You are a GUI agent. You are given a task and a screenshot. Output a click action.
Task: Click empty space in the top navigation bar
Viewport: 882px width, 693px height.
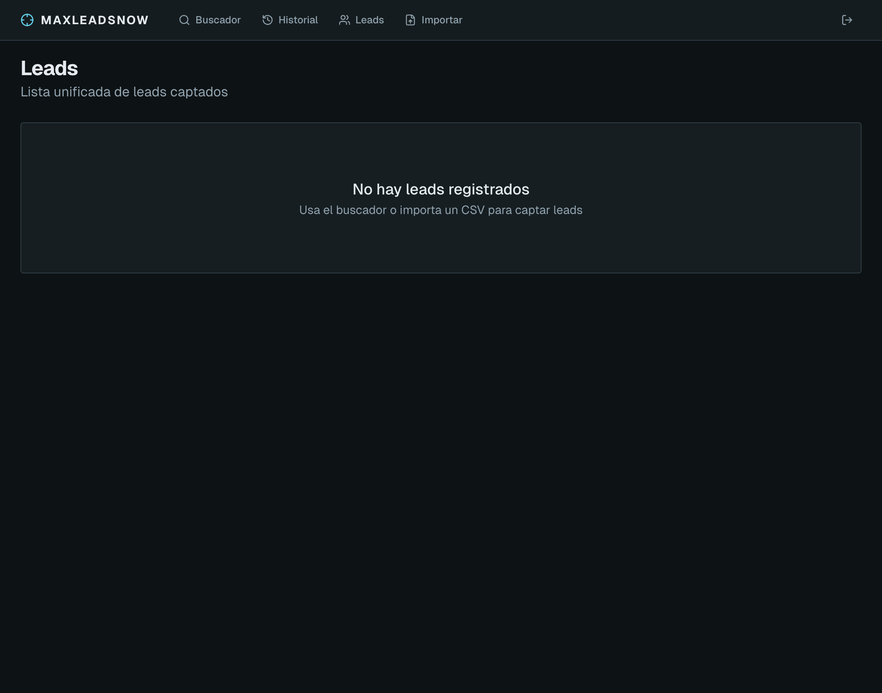click(637, 20)
